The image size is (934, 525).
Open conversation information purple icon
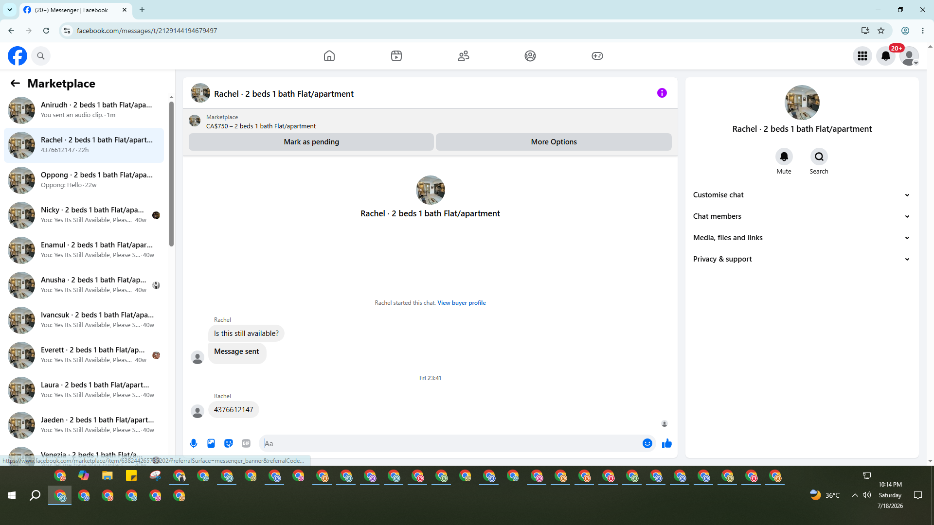point(662,93)
